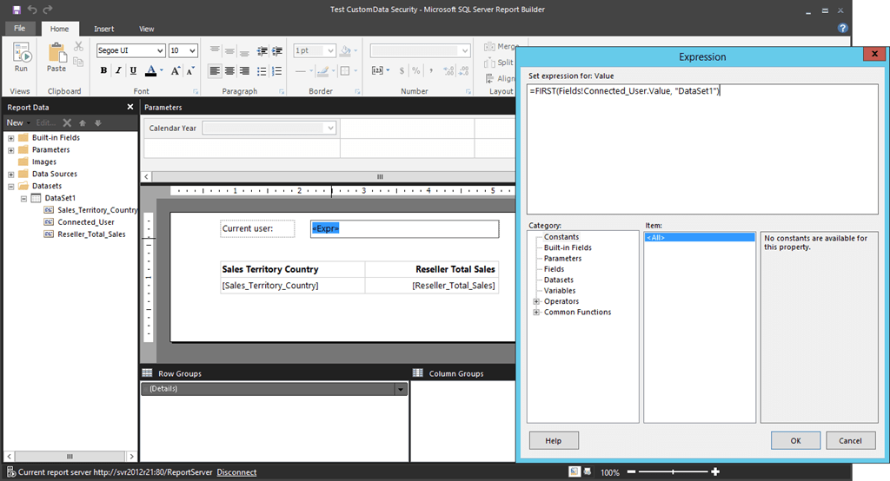The image size is (890, 481).
Task: Open the font size 10 dropdown
Action: pyautogui.click(x=192, y=50)
